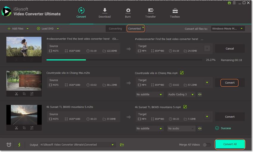This screenshot has height=152, width=253.
Task: Crop the Countryside vila video
Action: (24, 94)
